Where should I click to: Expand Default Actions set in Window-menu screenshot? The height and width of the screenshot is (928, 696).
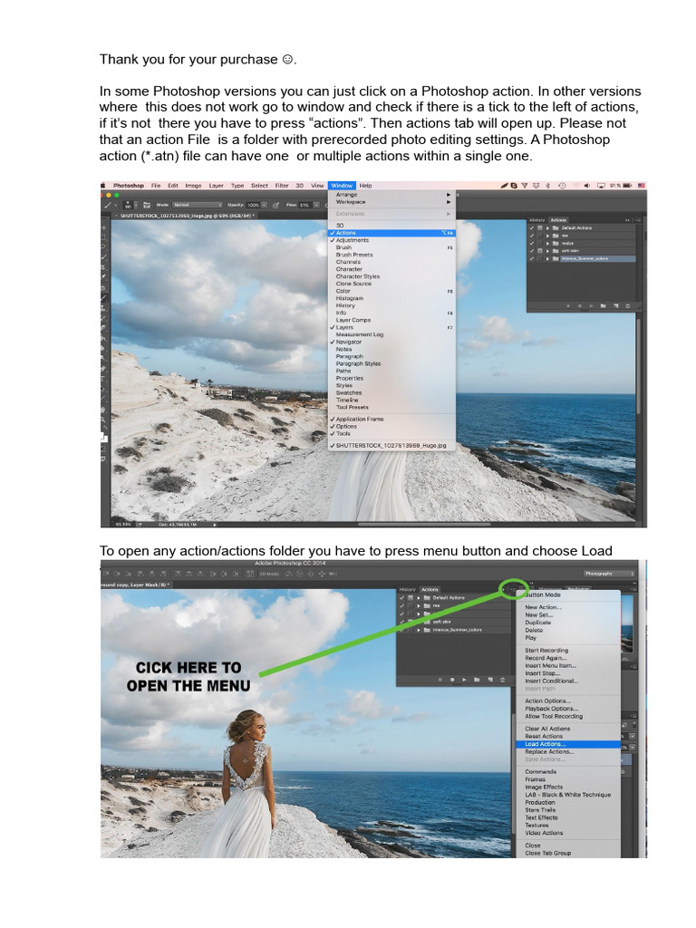click(x=547, y=227)
